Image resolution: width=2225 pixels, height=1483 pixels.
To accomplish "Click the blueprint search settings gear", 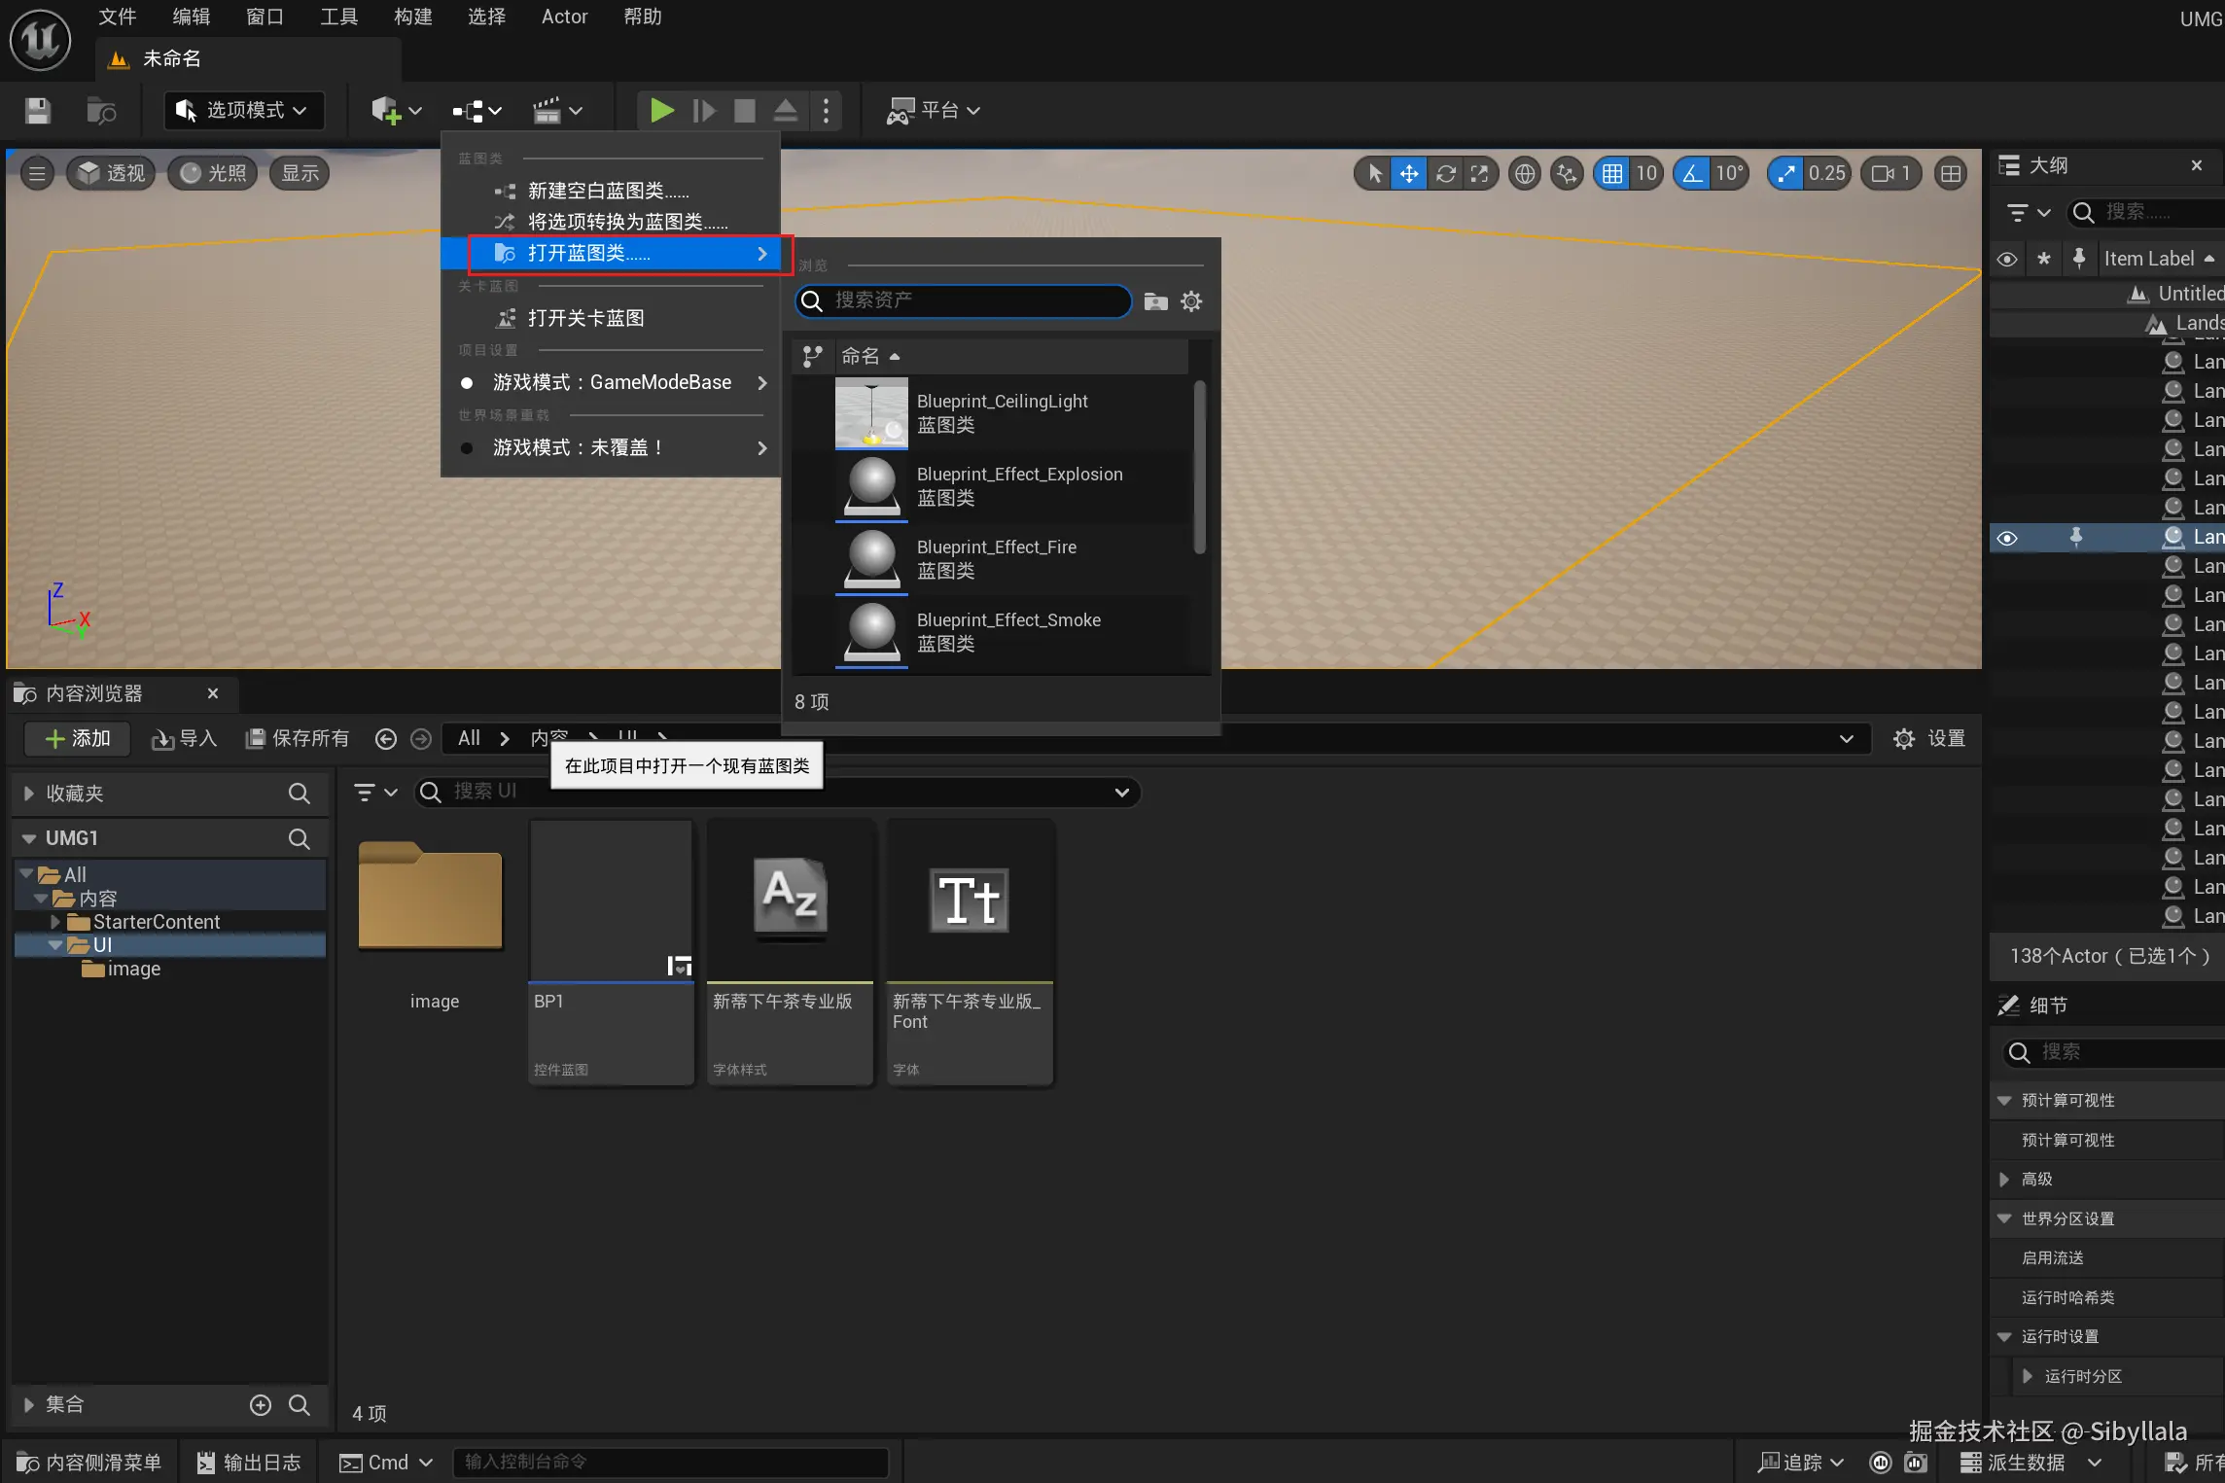I will 1191,301.
